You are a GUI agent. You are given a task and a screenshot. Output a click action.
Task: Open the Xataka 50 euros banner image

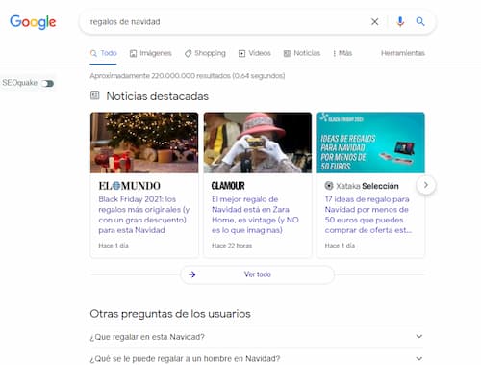[370, 143]
